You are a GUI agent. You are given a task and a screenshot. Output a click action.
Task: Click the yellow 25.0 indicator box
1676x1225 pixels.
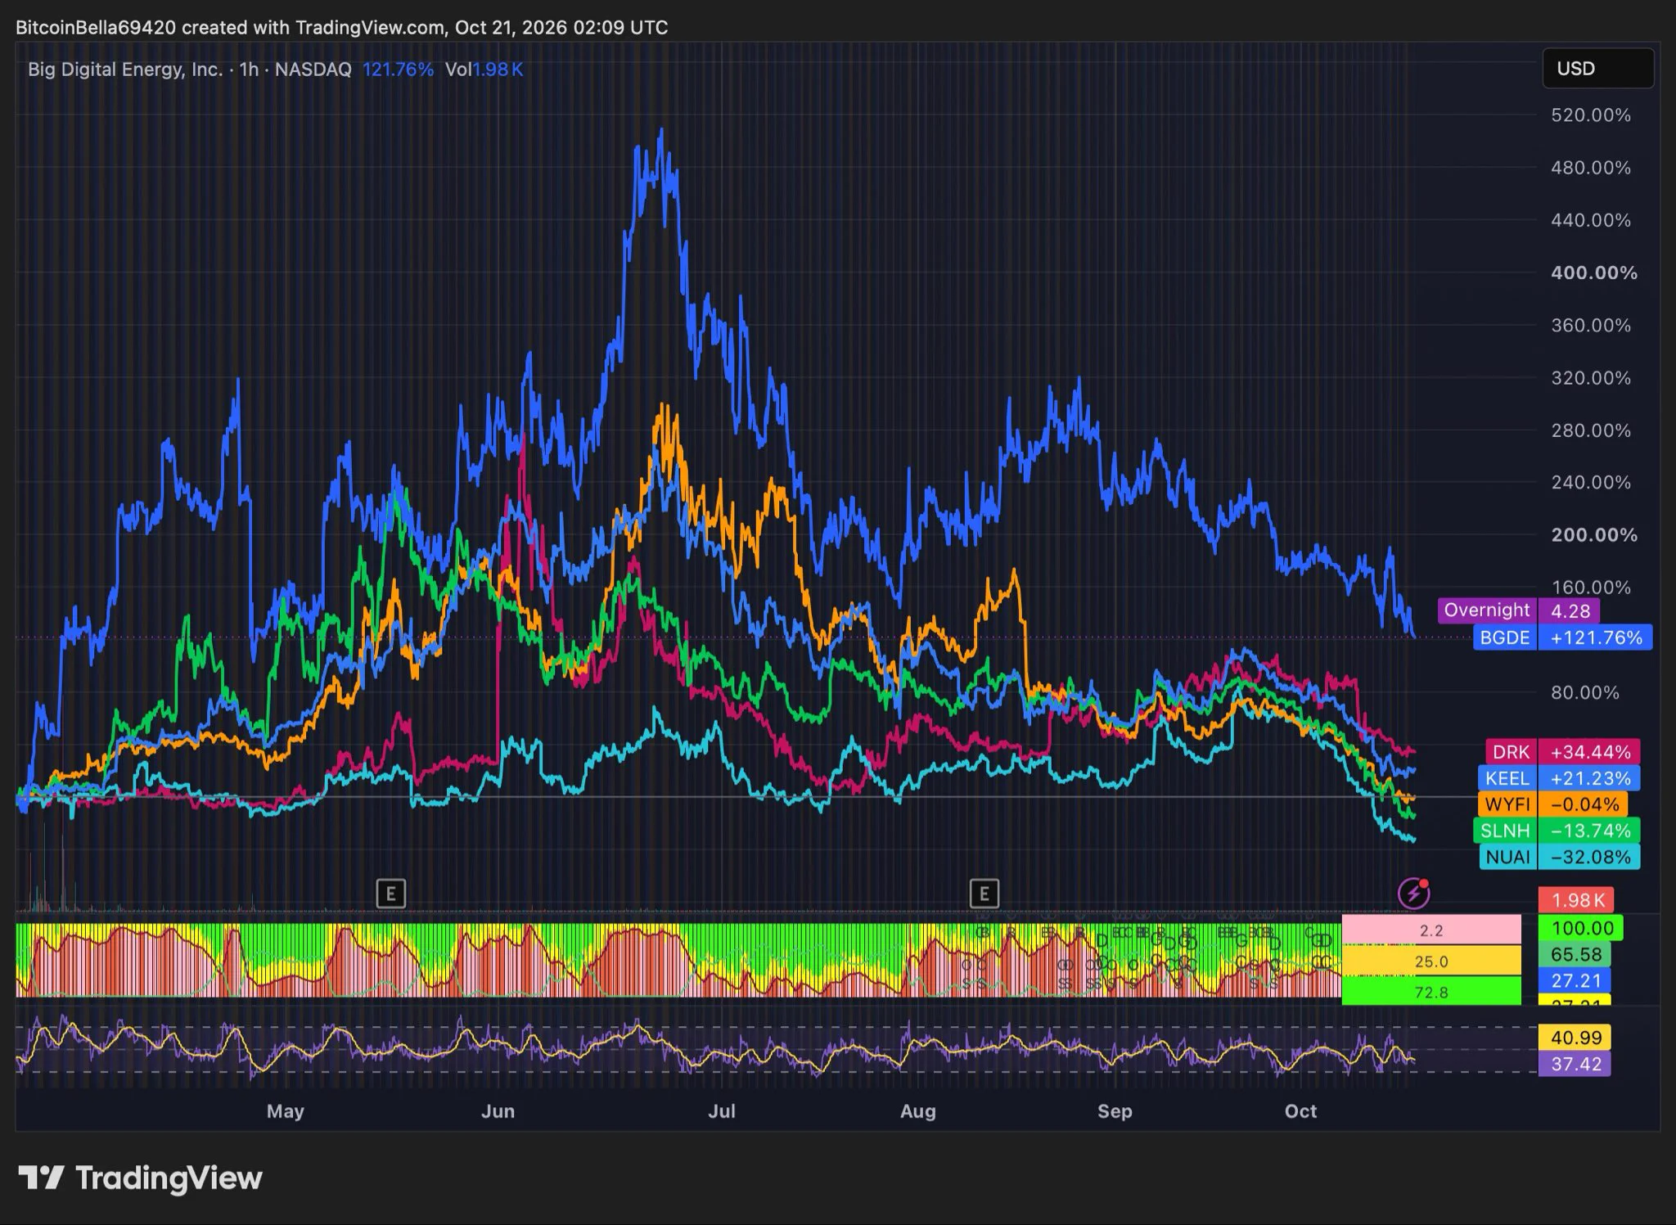[1431, 962]
